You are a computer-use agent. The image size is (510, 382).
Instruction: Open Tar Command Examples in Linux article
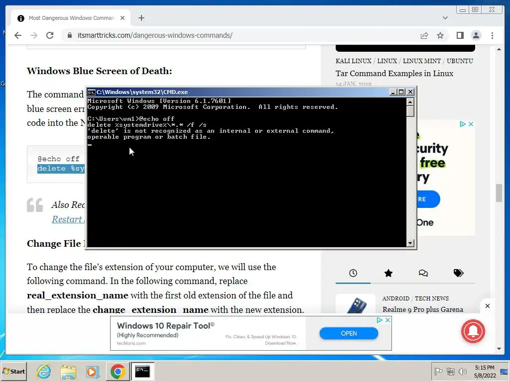394,74
